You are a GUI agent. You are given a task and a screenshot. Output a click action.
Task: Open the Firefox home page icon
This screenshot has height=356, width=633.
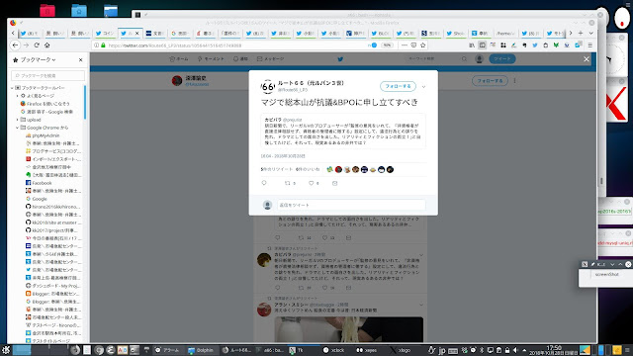(x=47, y=45)
